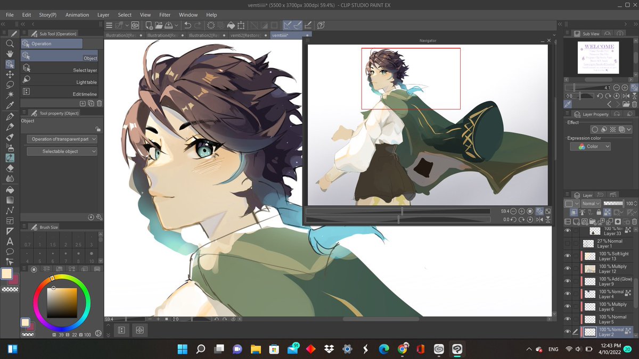Adjust the Navigator zoom slider
Screen dimensions: 639x359
click(x=398, y=211)
